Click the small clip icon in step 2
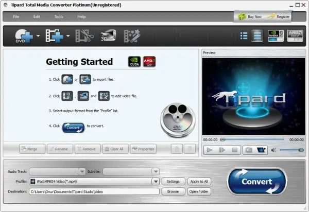This screenshot has height=212, width=309. 67,96
